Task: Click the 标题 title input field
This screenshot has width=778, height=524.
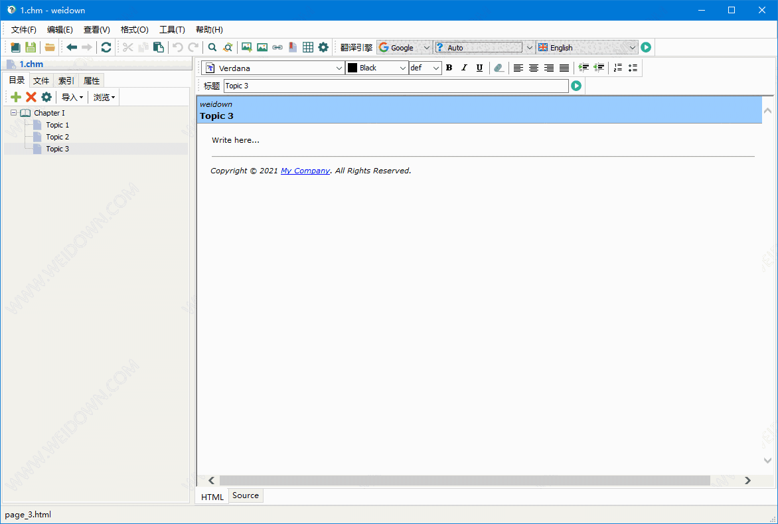Action: pos(396,86)
